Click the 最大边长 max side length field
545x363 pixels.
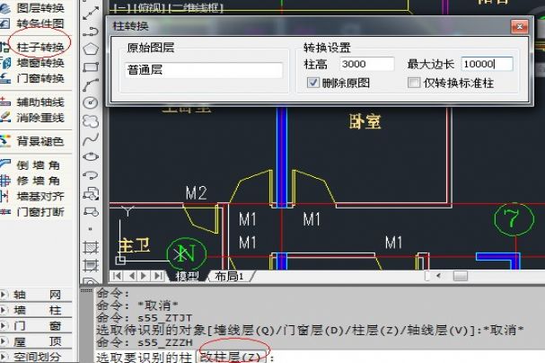[486, 64]
